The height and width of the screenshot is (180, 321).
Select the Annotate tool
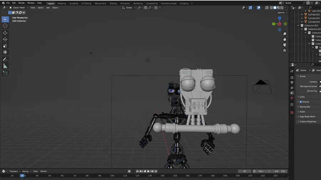[x=5, y=59]
